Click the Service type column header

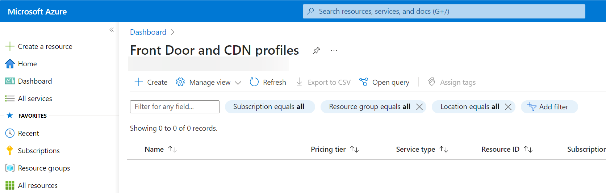(x=415, y=149)
